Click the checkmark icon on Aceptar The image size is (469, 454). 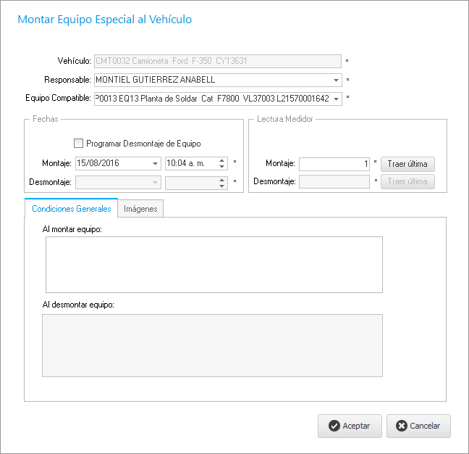pos(334,426)
